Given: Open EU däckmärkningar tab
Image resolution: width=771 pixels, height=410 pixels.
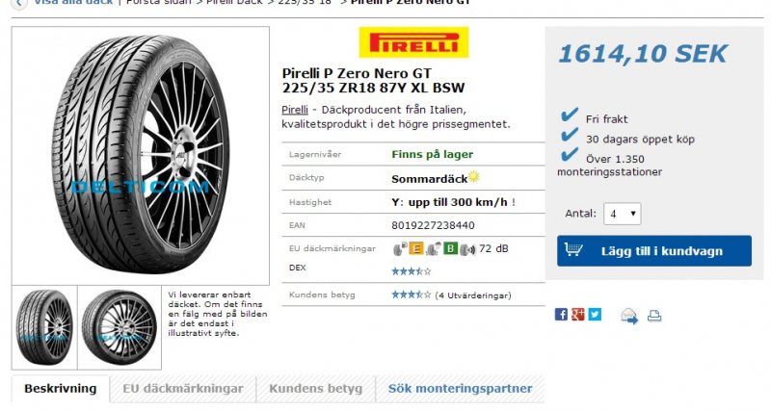Looking at the screenshot, I should [x=183, y=389].
